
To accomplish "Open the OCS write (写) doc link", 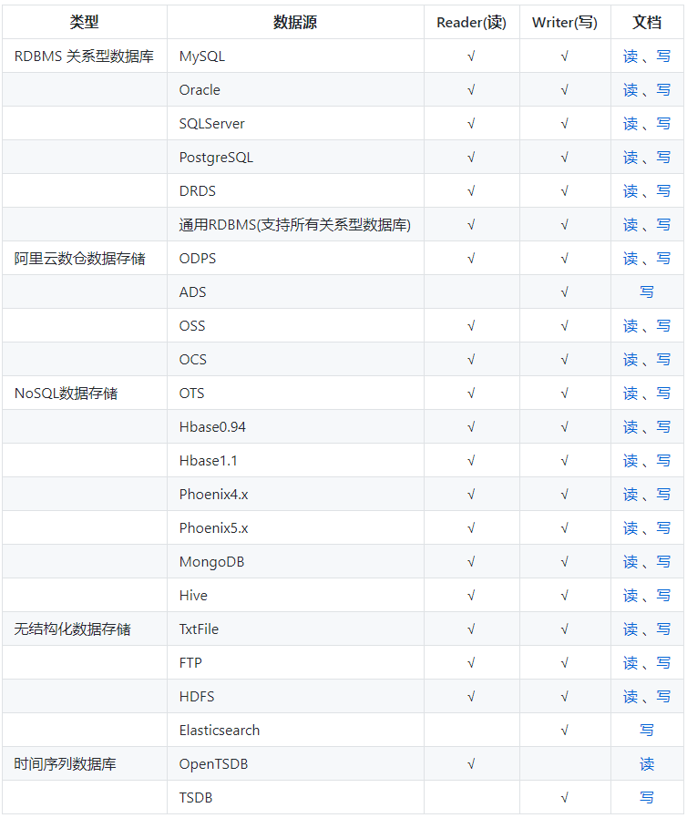I will click(x=663, y=360).
